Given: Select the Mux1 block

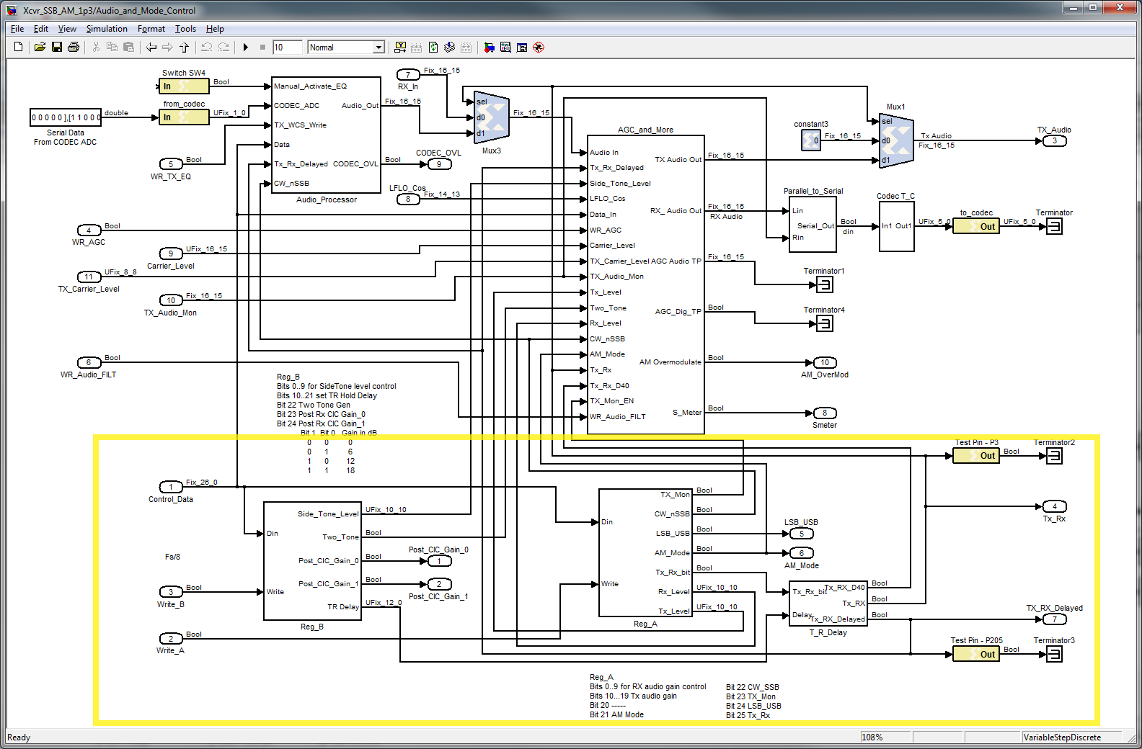Looking at the screenshot, I should [896, 140].
